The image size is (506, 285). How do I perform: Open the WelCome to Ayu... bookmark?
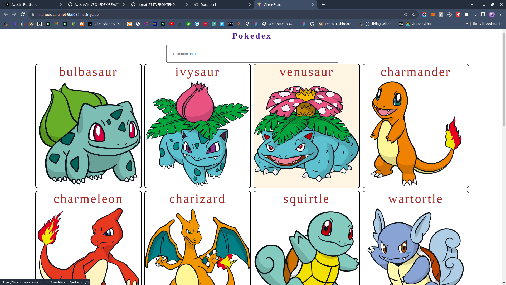(x=280, y=24)
